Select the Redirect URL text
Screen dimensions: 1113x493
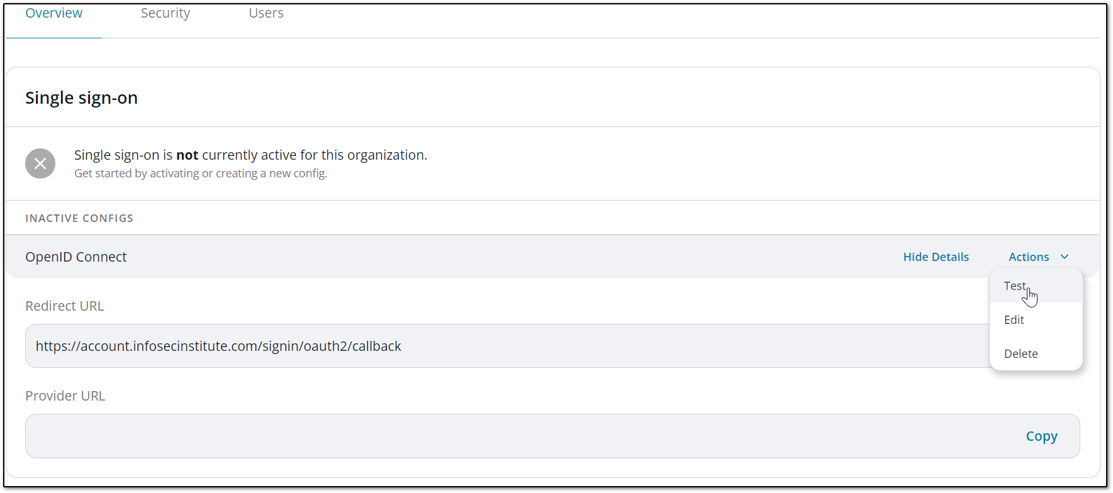tap(218, 345)
